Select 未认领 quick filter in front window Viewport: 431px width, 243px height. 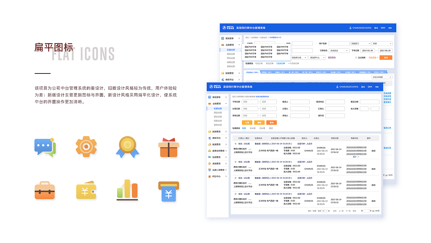pos(253,128)
